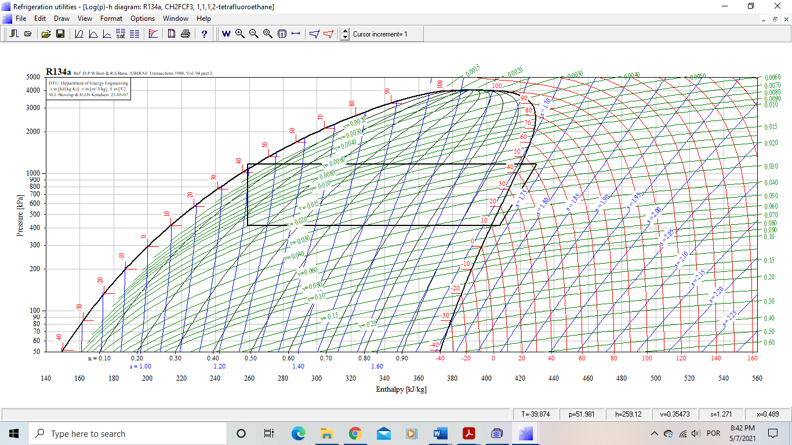Screen dimensions: 792x445
Task: Copy the diagram with the page icon
Action: (x=172, y=34)
